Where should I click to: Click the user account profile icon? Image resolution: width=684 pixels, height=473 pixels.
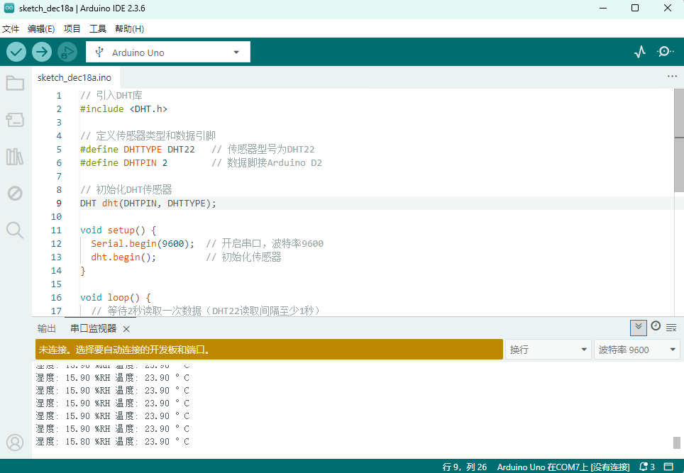tap(15, 443)
